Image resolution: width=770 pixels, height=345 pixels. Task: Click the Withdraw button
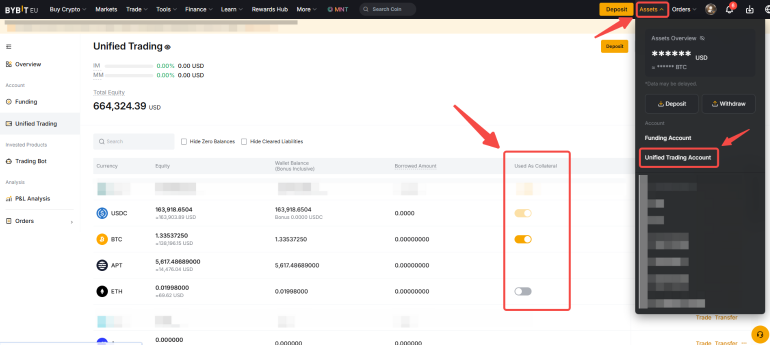click(728, 104)
